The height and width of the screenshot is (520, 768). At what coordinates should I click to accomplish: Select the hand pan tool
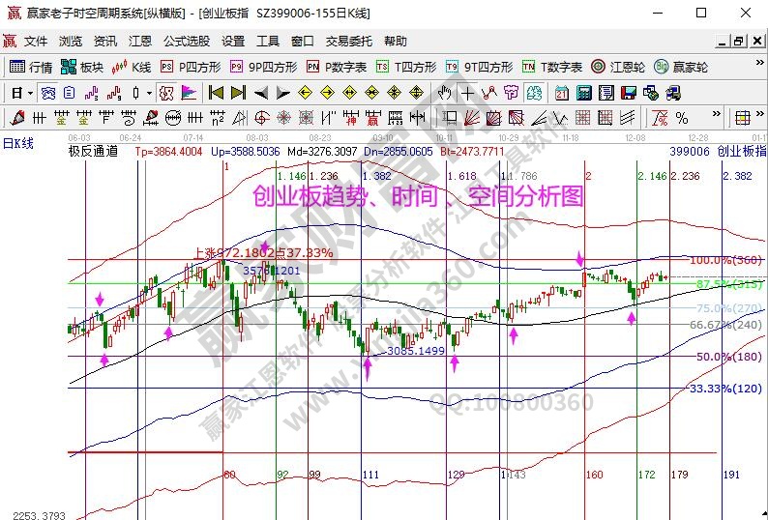point(445,93)
